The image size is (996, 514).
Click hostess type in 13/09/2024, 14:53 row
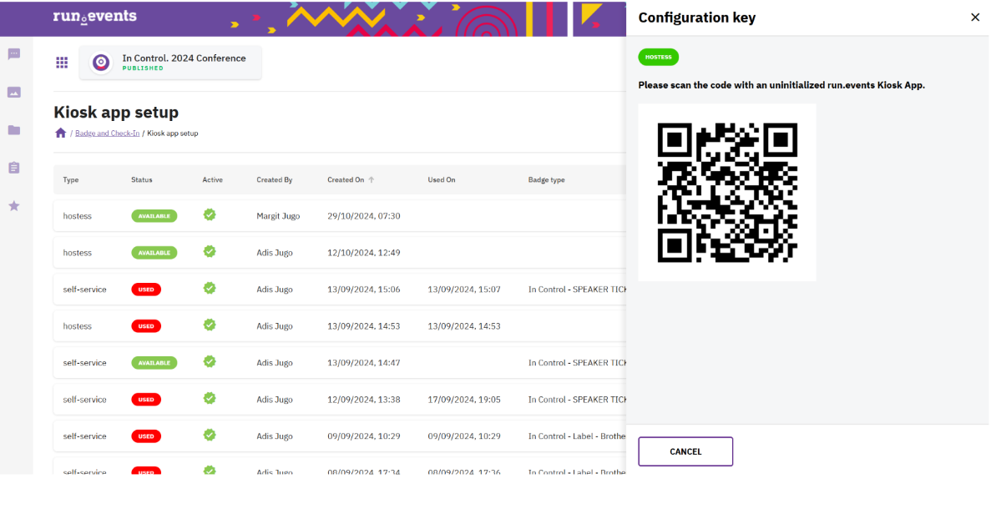point(78,326)
